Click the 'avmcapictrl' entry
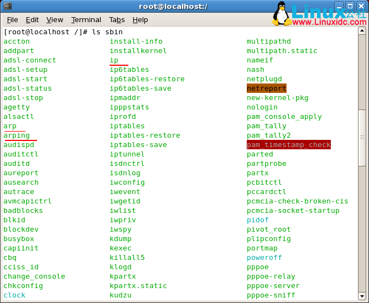The width and height of the screenshot is (369, 303). tap(28, 201)
